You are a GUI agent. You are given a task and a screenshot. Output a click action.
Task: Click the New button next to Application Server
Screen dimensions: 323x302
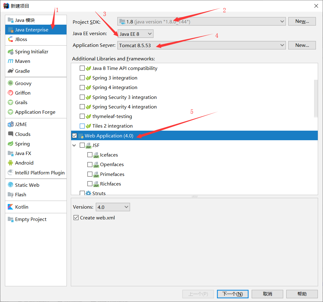(302, 45)
